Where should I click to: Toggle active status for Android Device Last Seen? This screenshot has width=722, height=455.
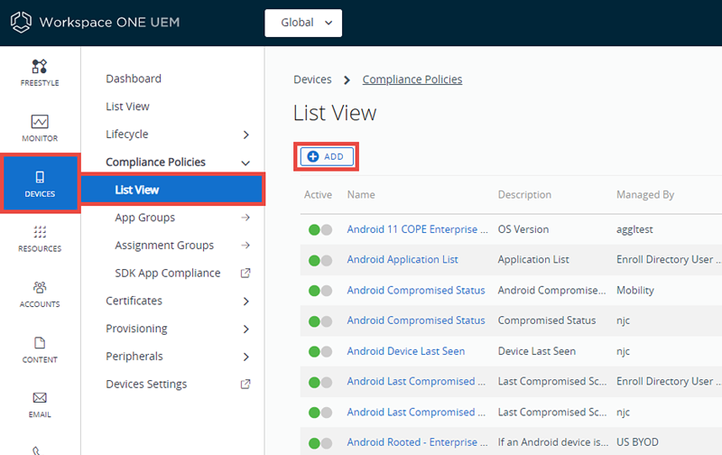[320, 352]
